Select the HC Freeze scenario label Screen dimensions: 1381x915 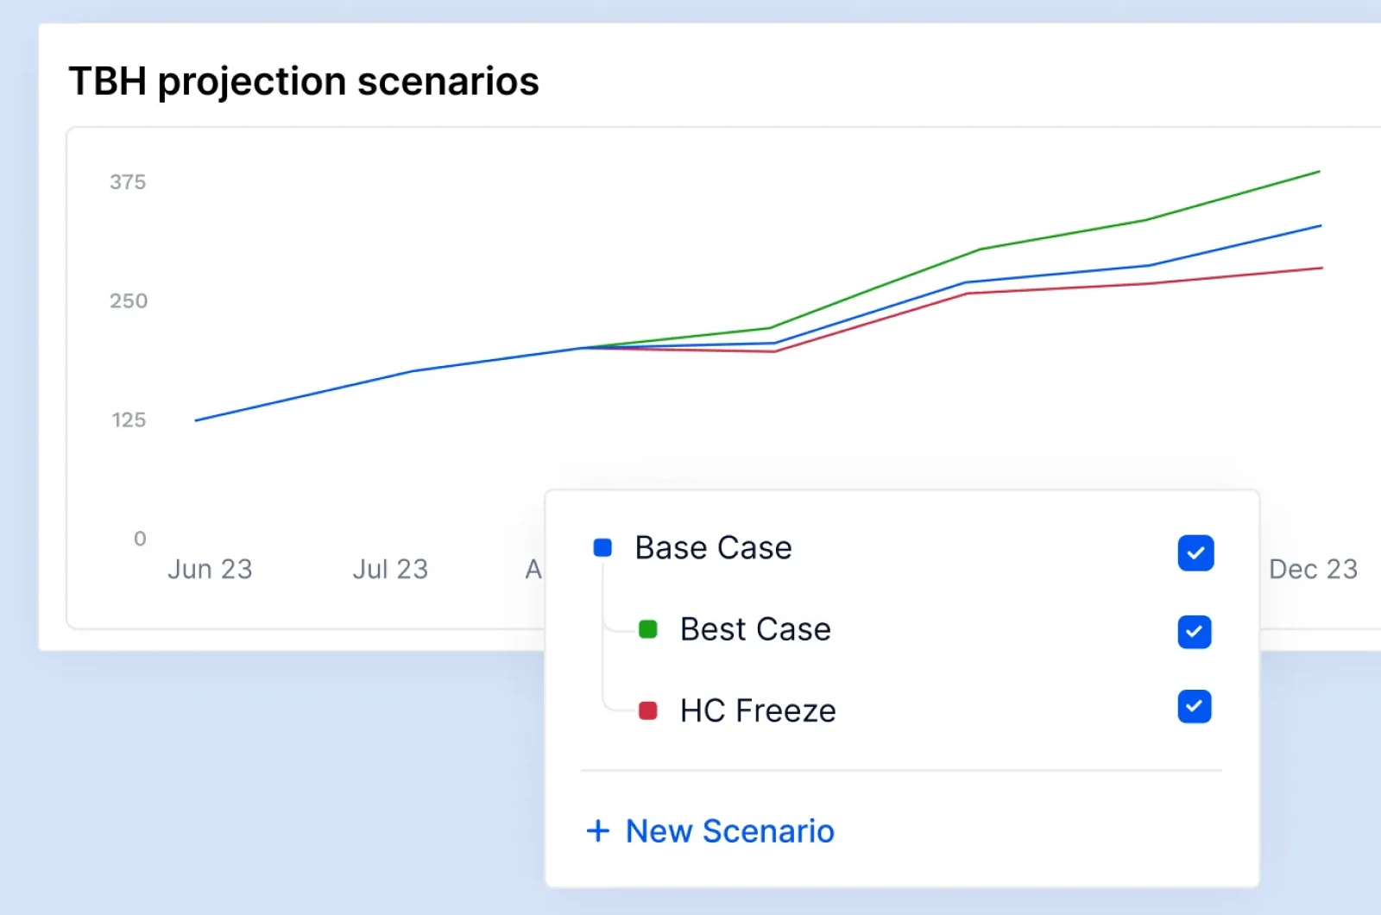point(757,710)
